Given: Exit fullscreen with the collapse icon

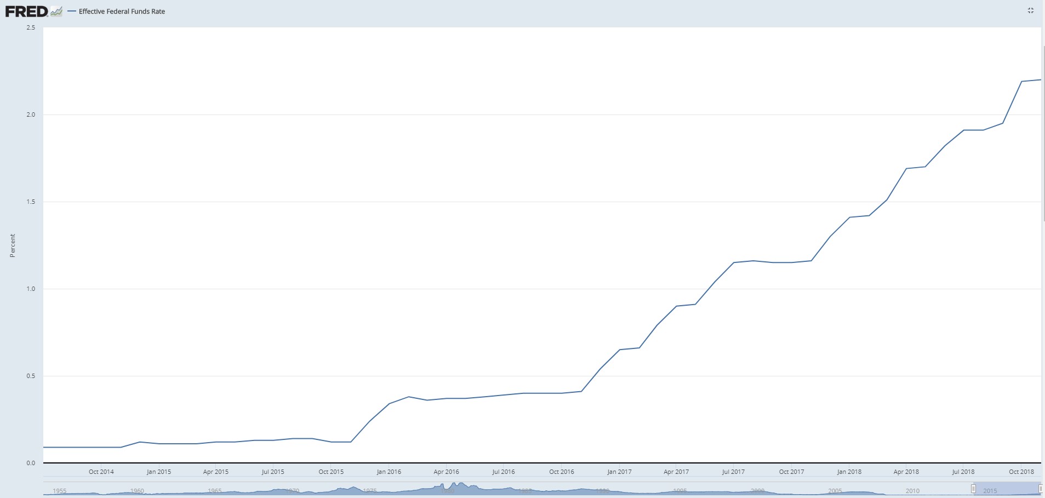Looking at the screenshot, I should pyautogui.click(x=1030, y=10).
